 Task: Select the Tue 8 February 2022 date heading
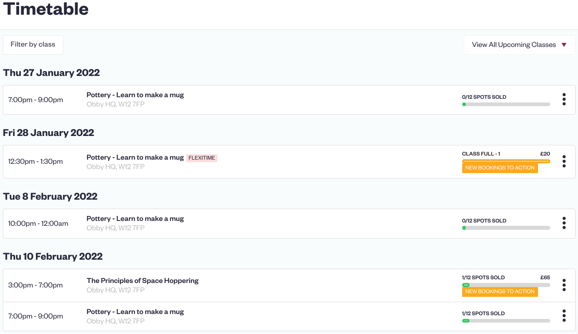(50, 196)
